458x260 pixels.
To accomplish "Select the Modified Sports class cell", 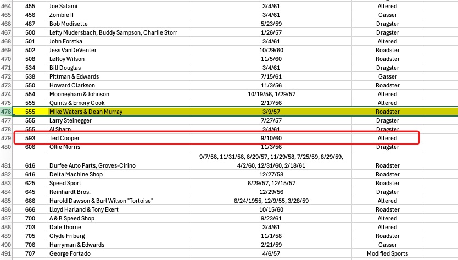I will [387, 253].
